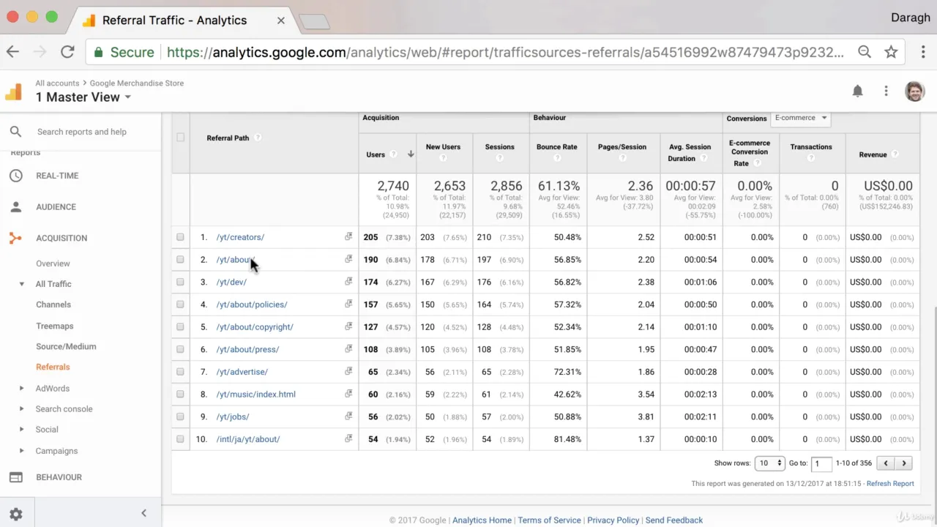This screenshot has width=937, height=527.
Task: Open Chrome three-dot menu
Action: pos(922,52)
